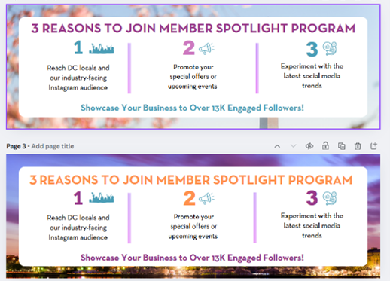Duplicate Page 3 using the copy icon
This screenshot has height=281, width=390.
(342, 146)
